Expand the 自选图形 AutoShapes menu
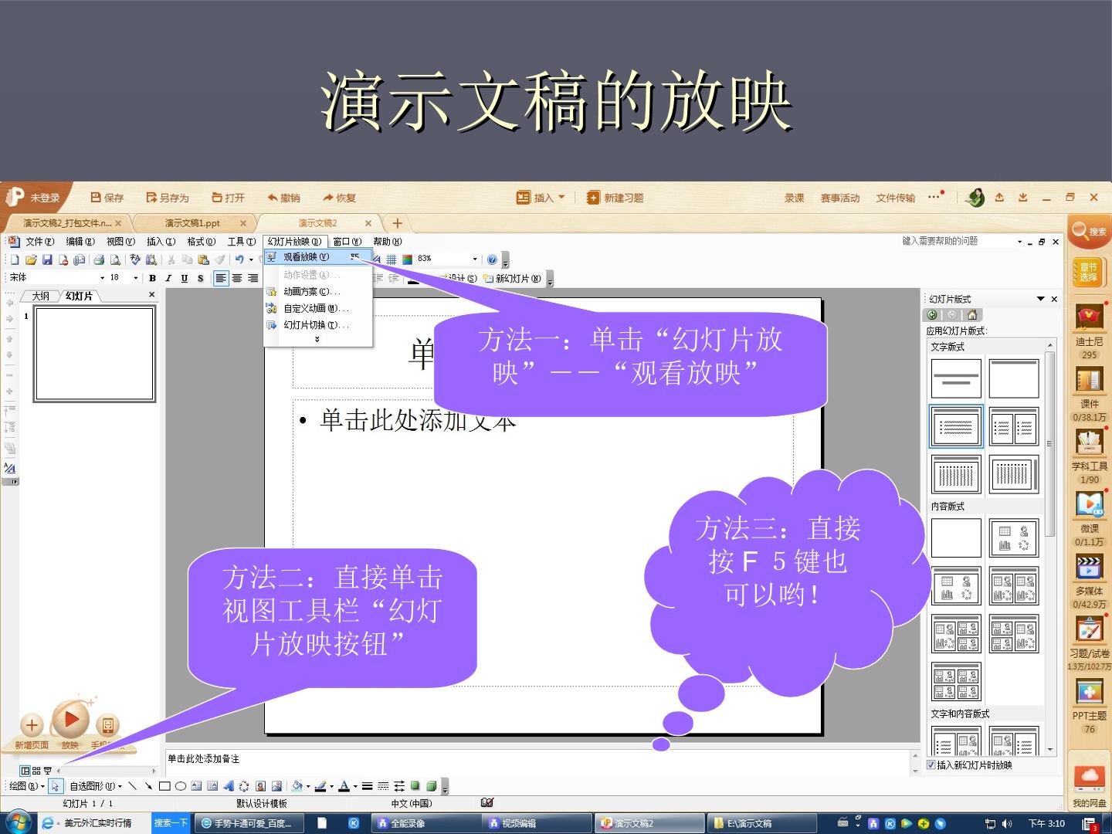The image size is (1112, 834). pos(96,786)
